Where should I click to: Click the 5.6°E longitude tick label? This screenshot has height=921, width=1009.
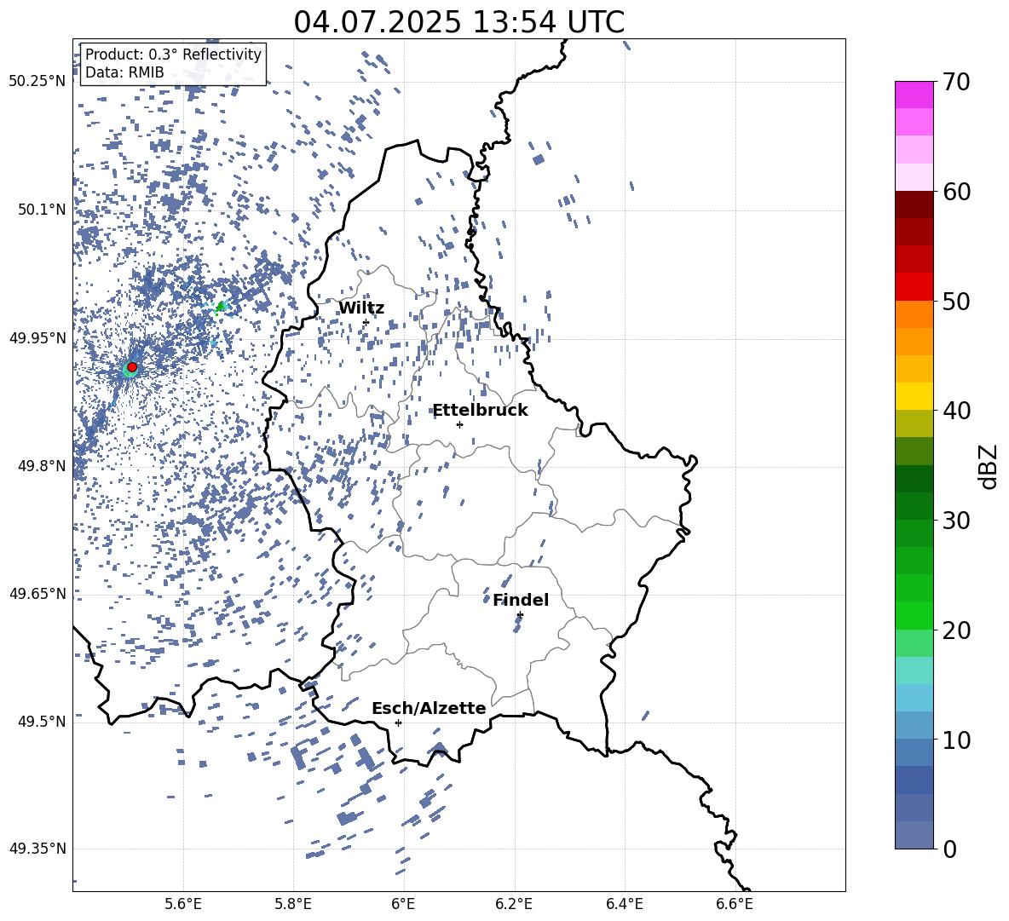pos(183,904)
